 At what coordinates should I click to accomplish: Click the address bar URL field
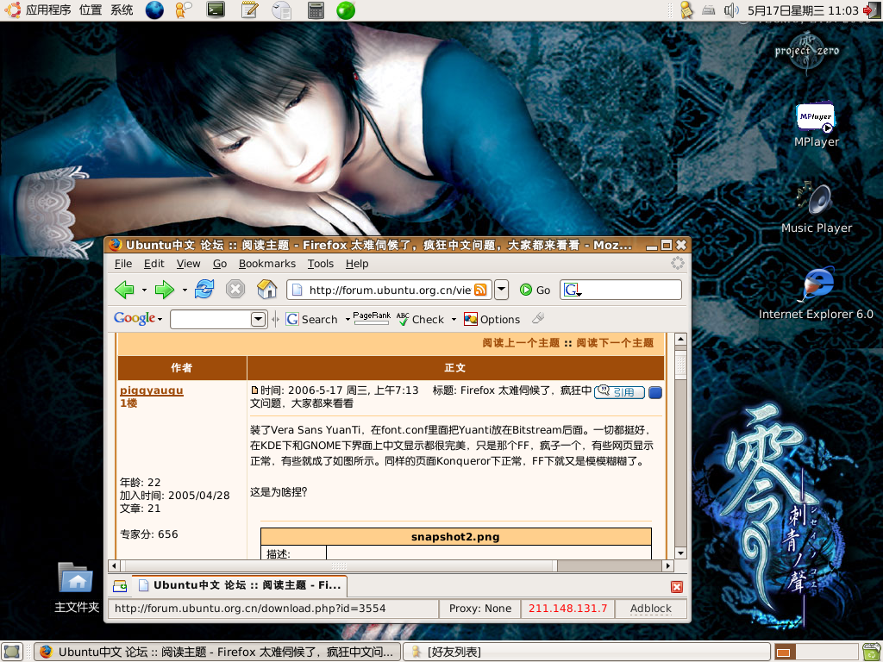coord(390,290)
